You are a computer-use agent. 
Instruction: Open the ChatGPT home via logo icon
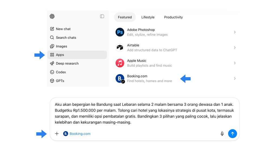pyautogui.click(x=52, y=16)
